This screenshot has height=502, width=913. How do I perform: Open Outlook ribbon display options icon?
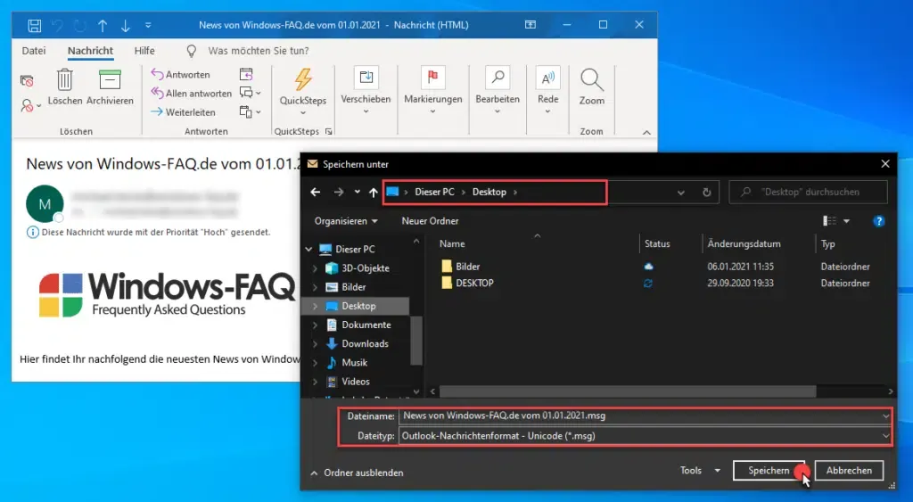531,25
